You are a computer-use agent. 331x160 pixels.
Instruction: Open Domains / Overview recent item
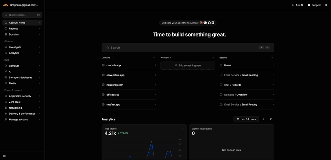[x=247, y=94]
